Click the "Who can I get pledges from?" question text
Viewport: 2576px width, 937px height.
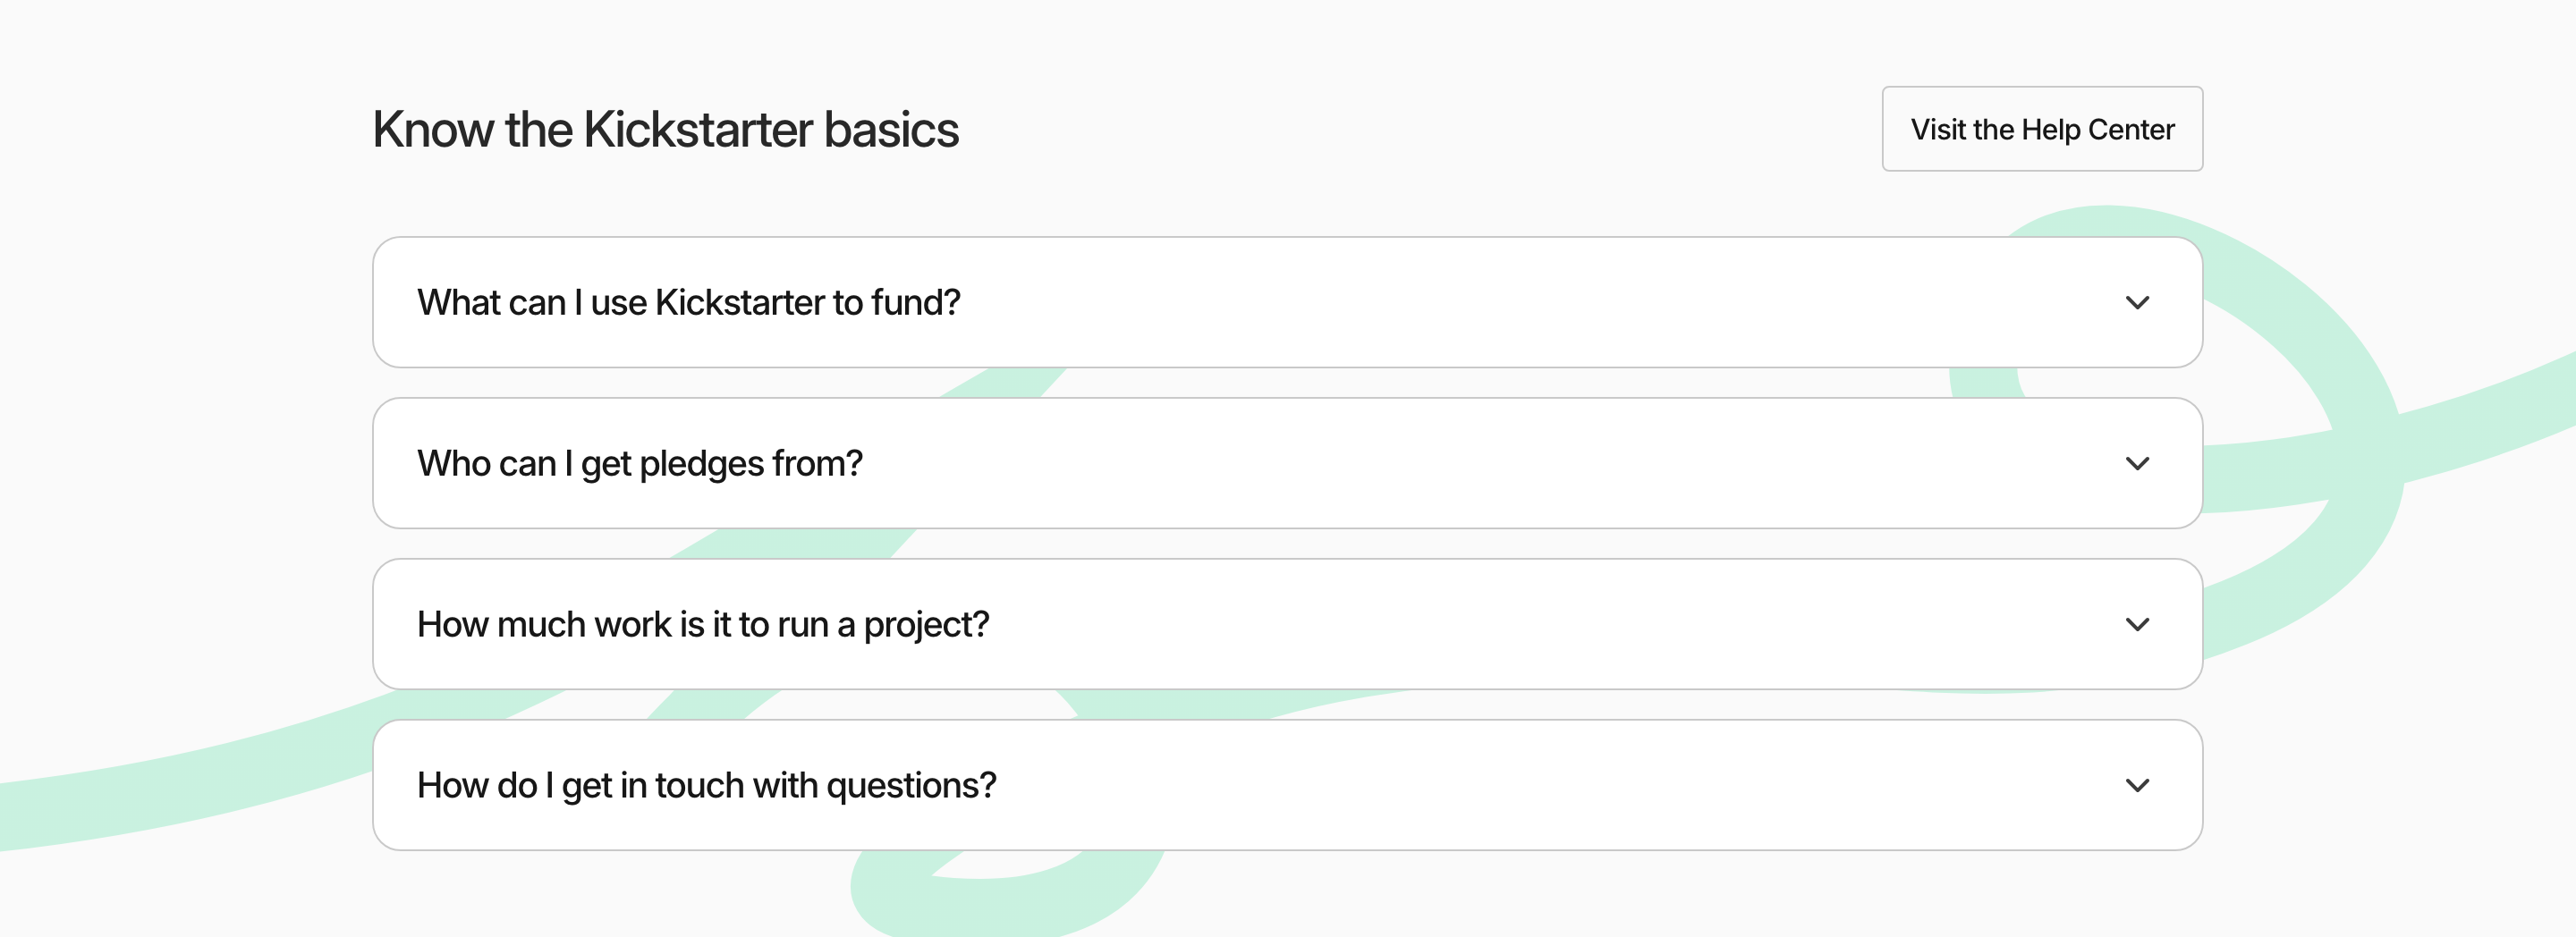[x=640, y=464]
